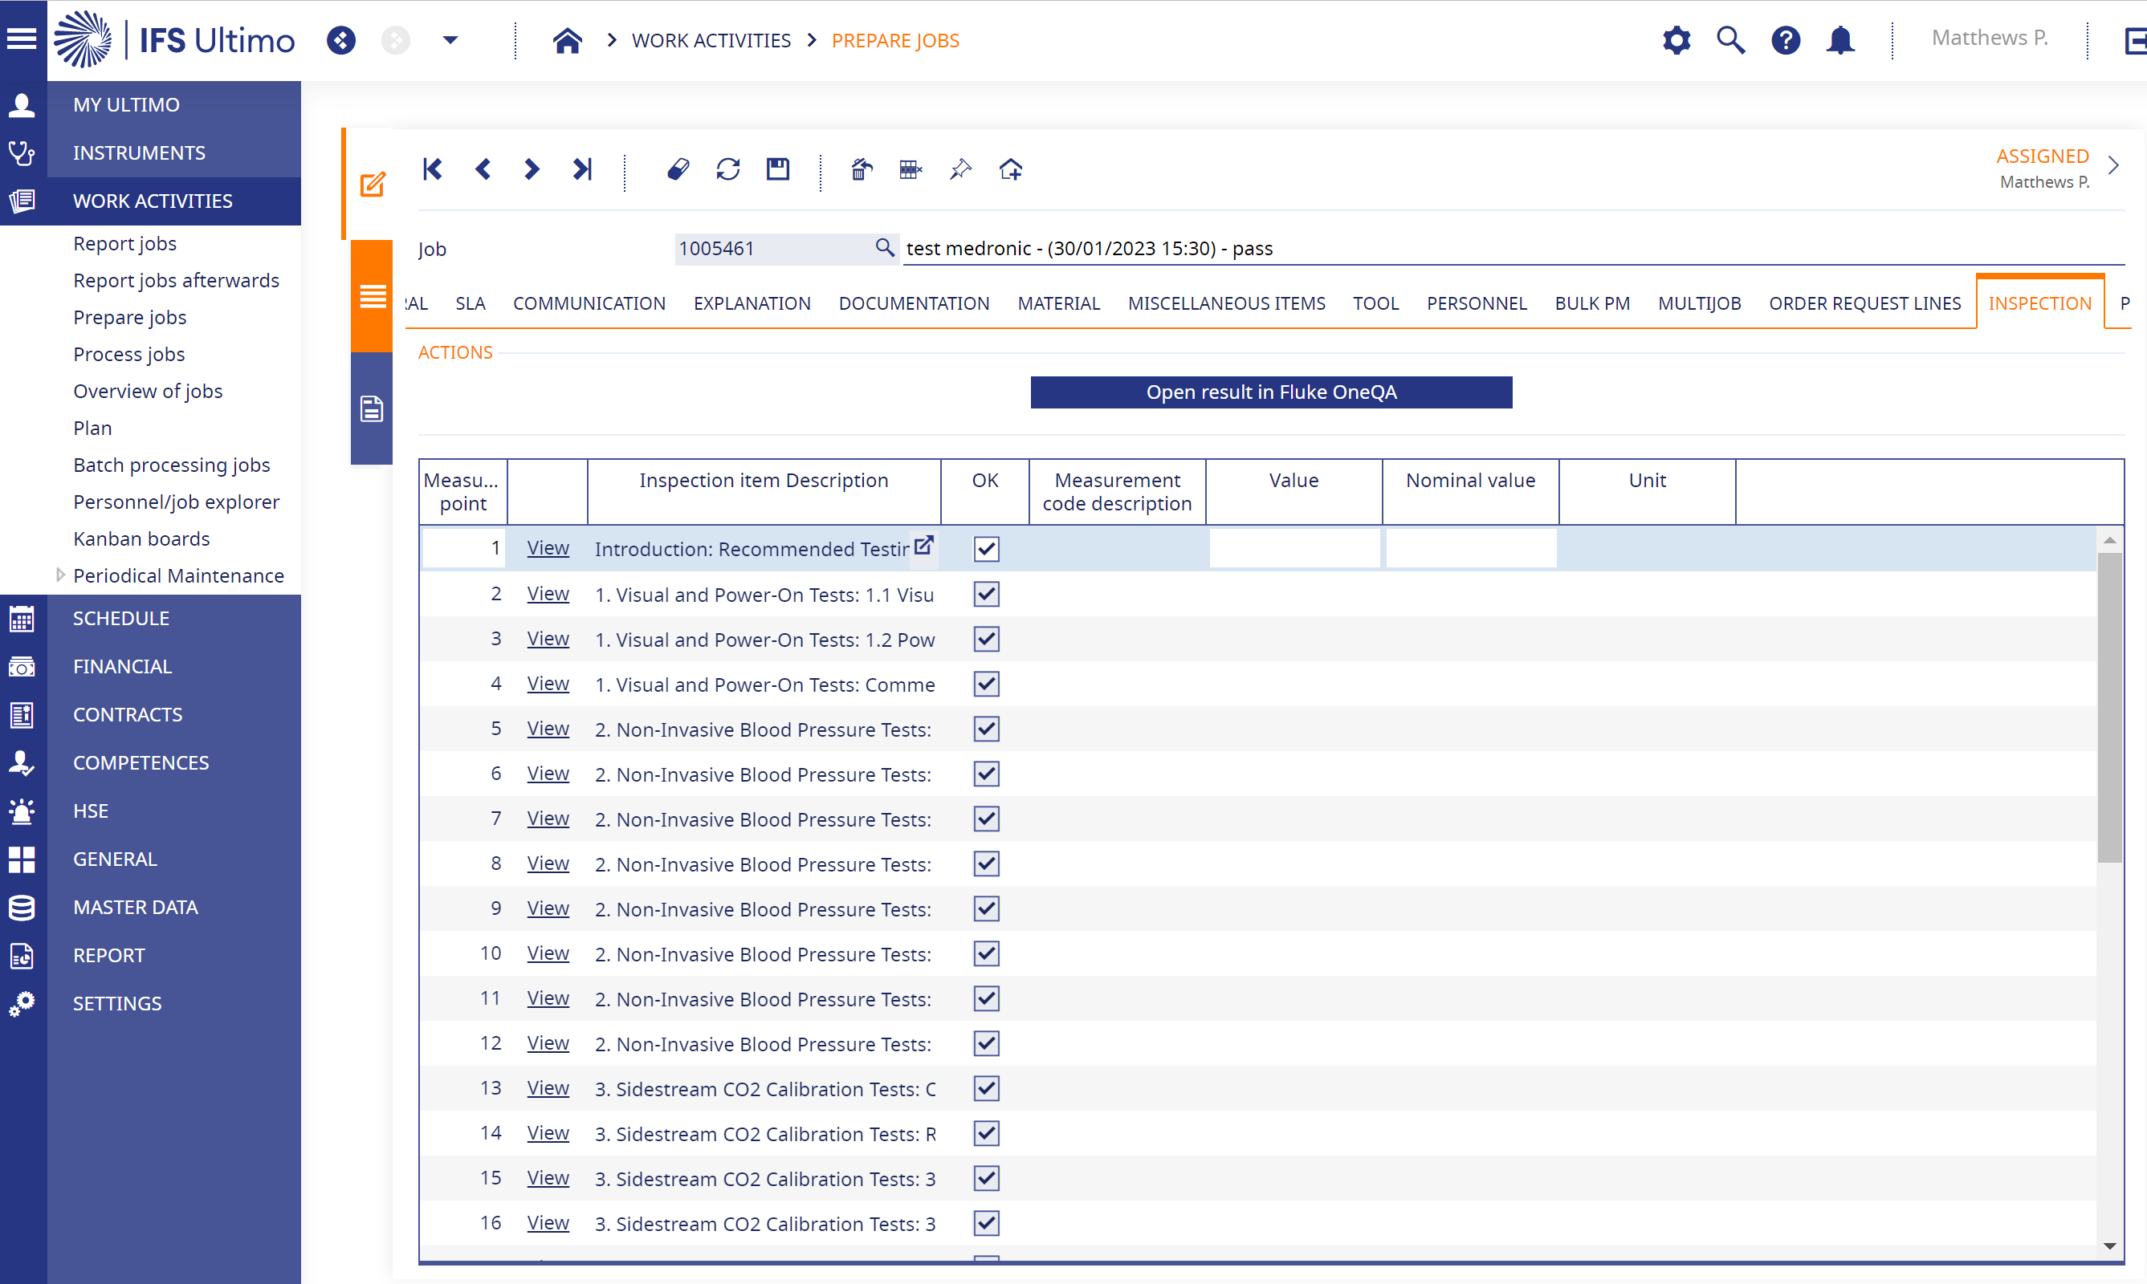The height and width of the screenshot is (1284, 2147).
Task: Toggle OK checkbox for row 4
Action: (986, 685)
